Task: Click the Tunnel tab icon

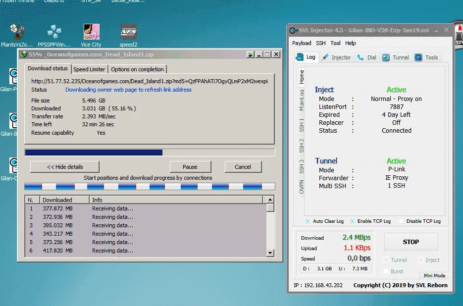Action: [386, 57]
